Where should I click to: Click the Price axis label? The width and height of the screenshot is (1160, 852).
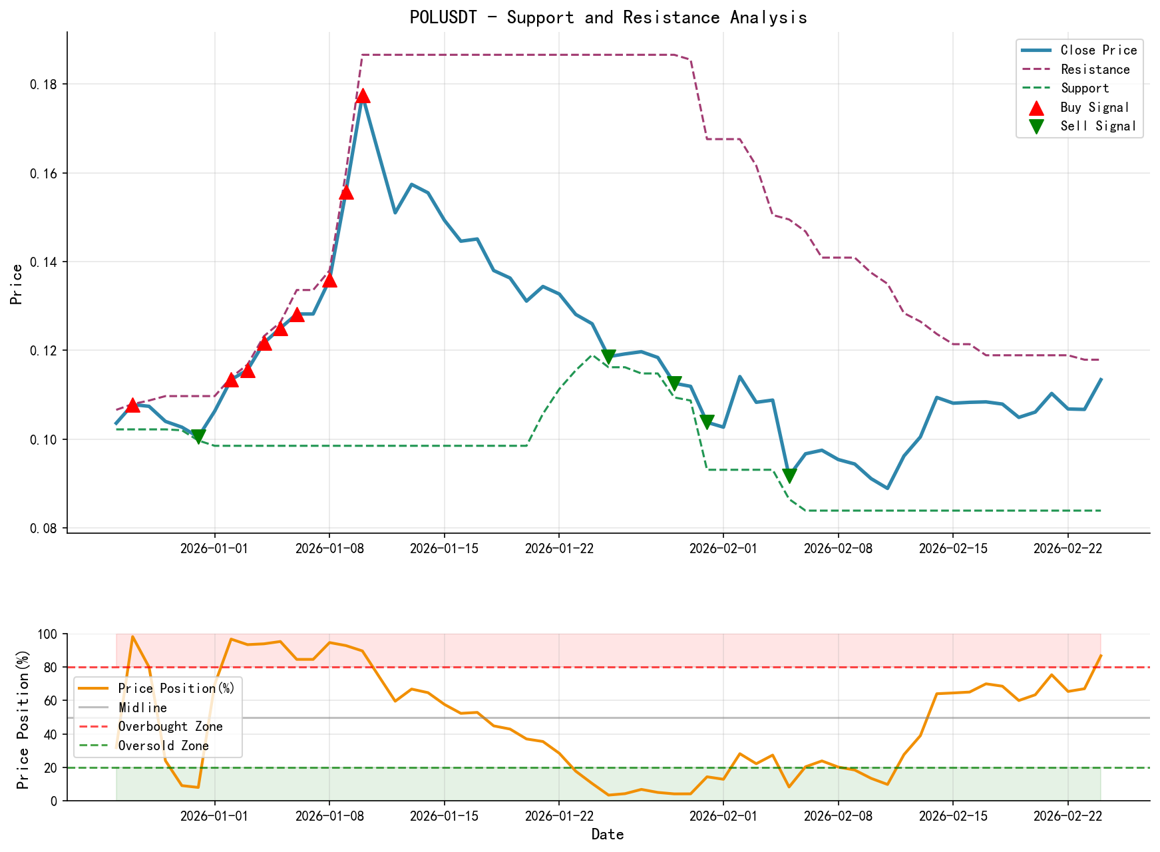click(17, 284)
